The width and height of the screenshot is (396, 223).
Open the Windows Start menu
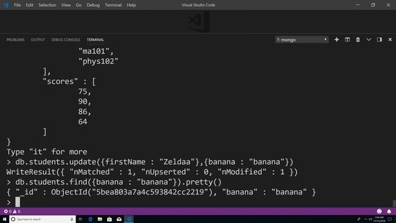point(4,219)
